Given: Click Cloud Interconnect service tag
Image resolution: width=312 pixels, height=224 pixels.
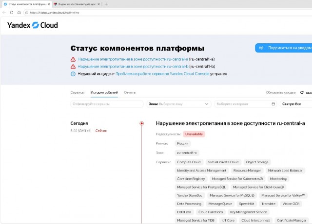Looking at the screenshot, I should 255,221.
